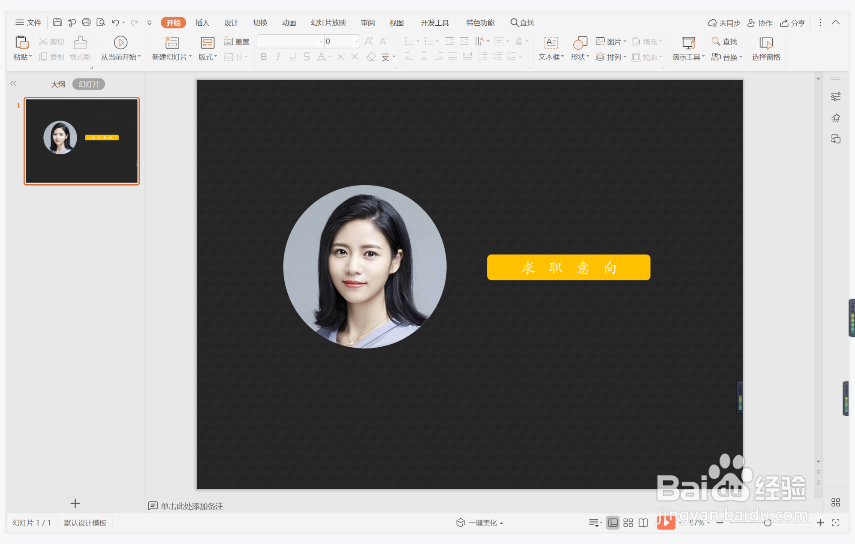Viewport: 855px width, 544px height.
Task: Switch to Slide Sorter view
Action: tap(628, 523)
